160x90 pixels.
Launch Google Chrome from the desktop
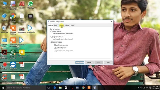pos(13,18)
